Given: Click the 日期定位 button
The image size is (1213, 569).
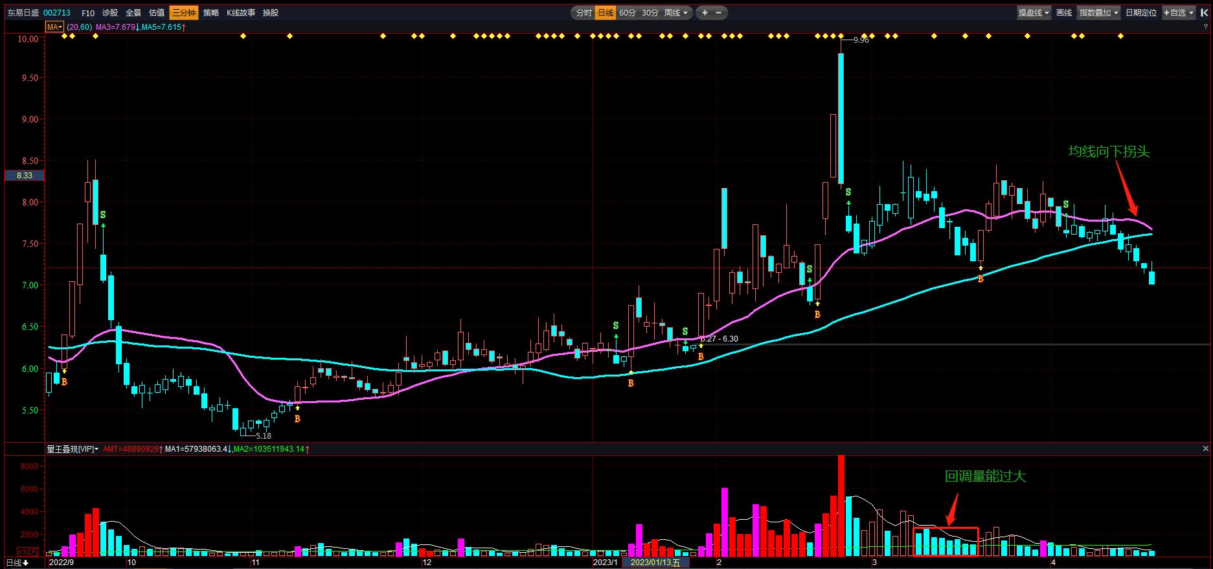Looking at the screenshot, I should 1141,13.
